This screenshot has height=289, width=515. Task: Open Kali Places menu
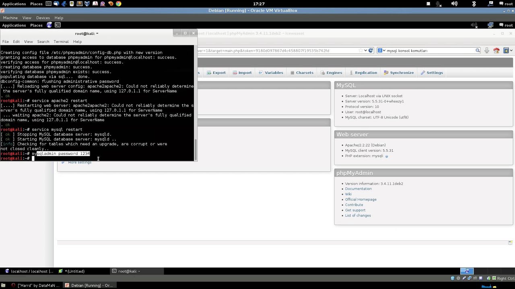point(36,25)
